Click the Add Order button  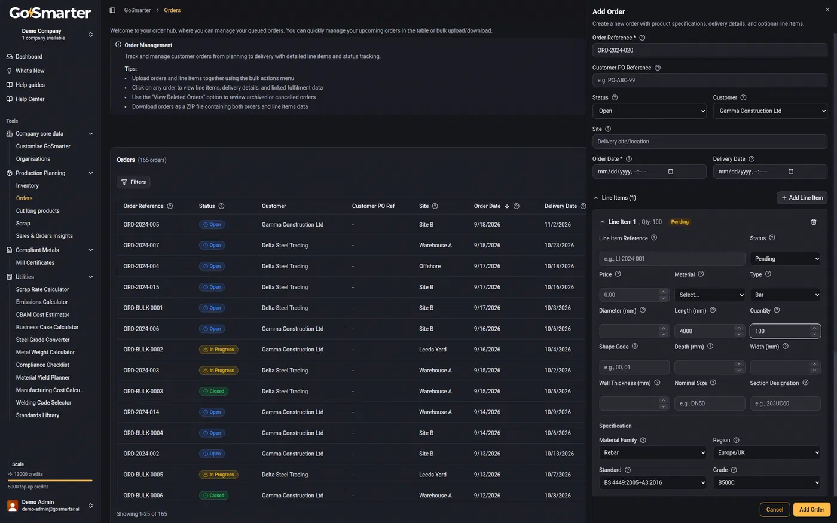point(811,510)
